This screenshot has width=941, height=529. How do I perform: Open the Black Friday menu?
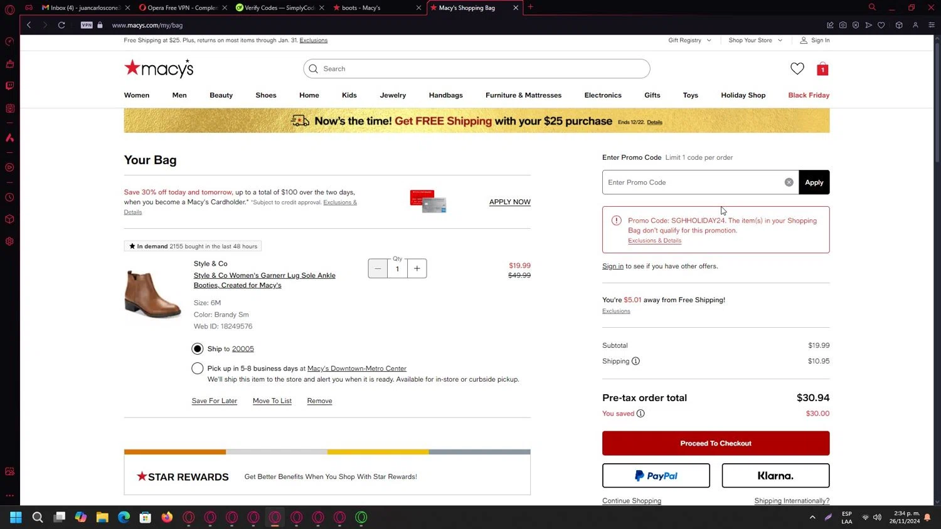809,95
